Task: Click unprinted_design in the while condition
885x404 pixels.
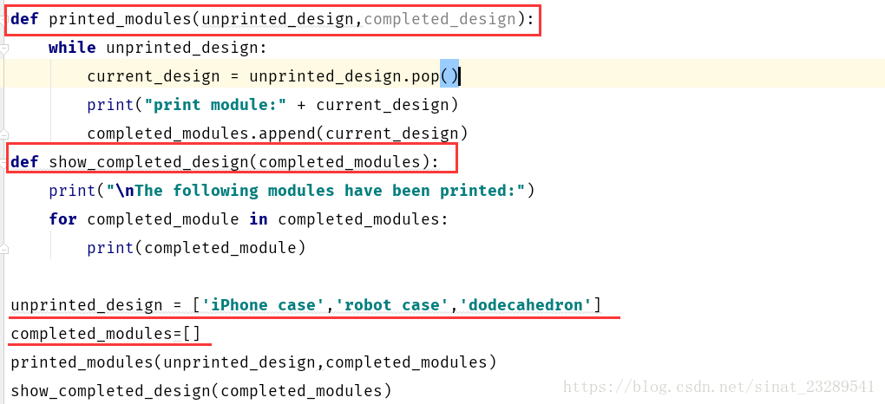Action: (182, 48)
